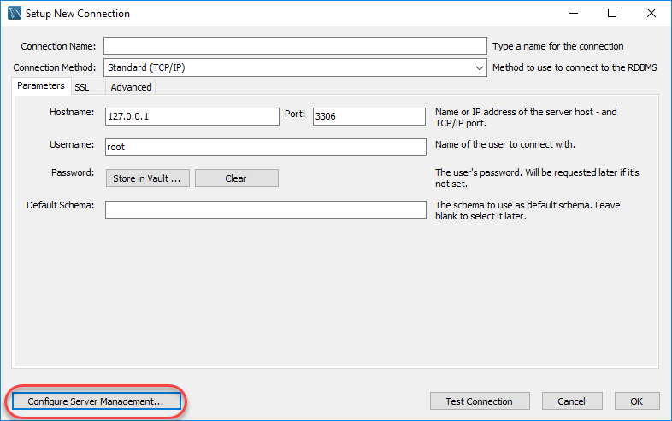
Task: Click the Hostname field showing 127.0.0.1
Action: point(192,117)
